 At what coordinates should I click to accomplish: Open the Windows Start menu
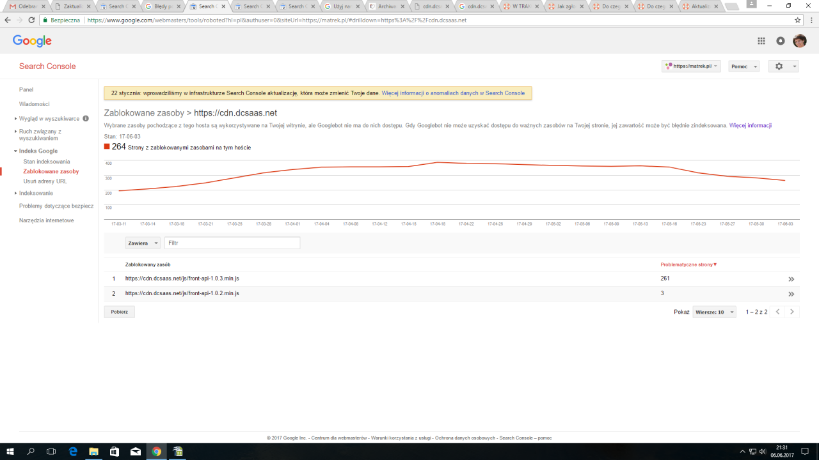tap(10, 451)
